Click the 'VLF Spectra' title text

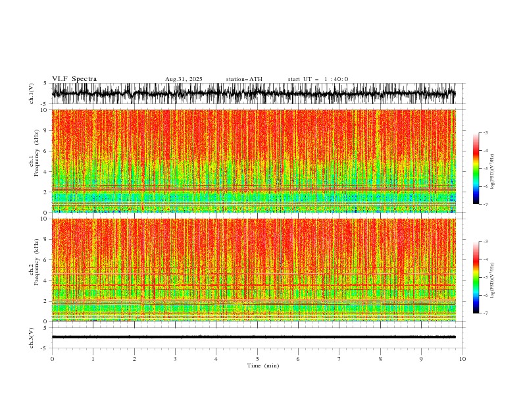74,79
